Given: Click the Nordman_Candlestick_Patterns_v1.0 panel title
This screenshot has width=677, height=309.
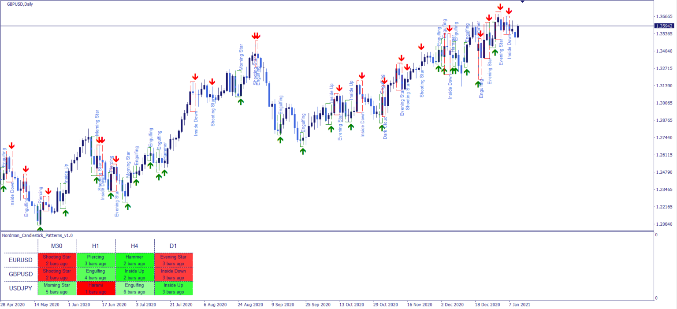Looking at the screenshot, I should point(38,236).
